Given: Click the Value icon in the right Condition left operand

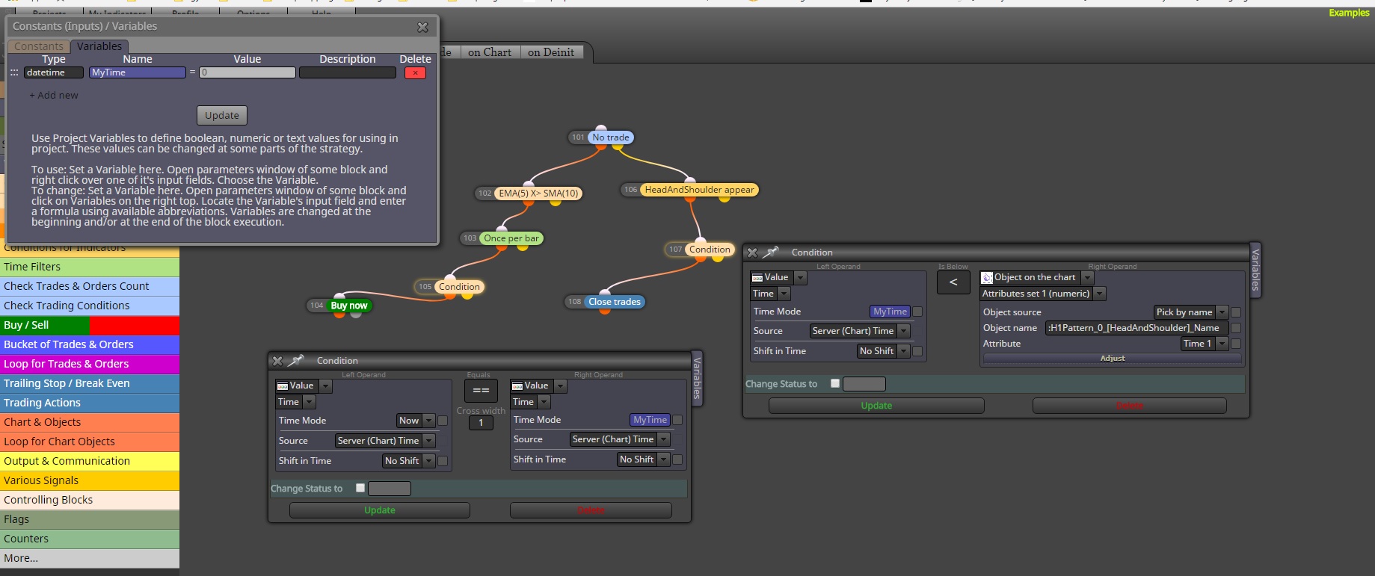Looking at the screenshot, I should click(757, 277).
